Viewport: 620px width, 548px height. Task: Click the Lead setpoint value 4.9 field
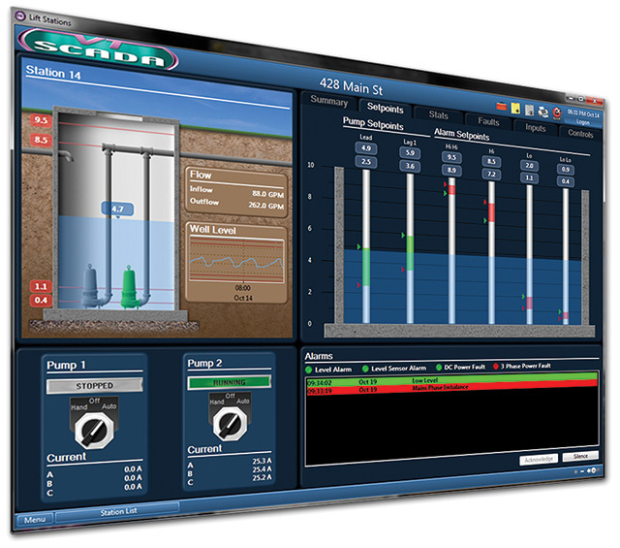368,146
